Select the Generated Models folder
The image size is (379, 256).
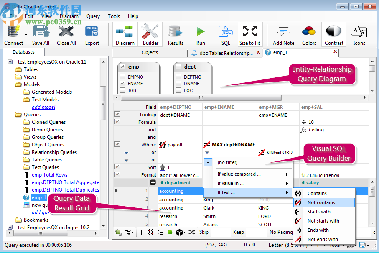tap(52, 92)
